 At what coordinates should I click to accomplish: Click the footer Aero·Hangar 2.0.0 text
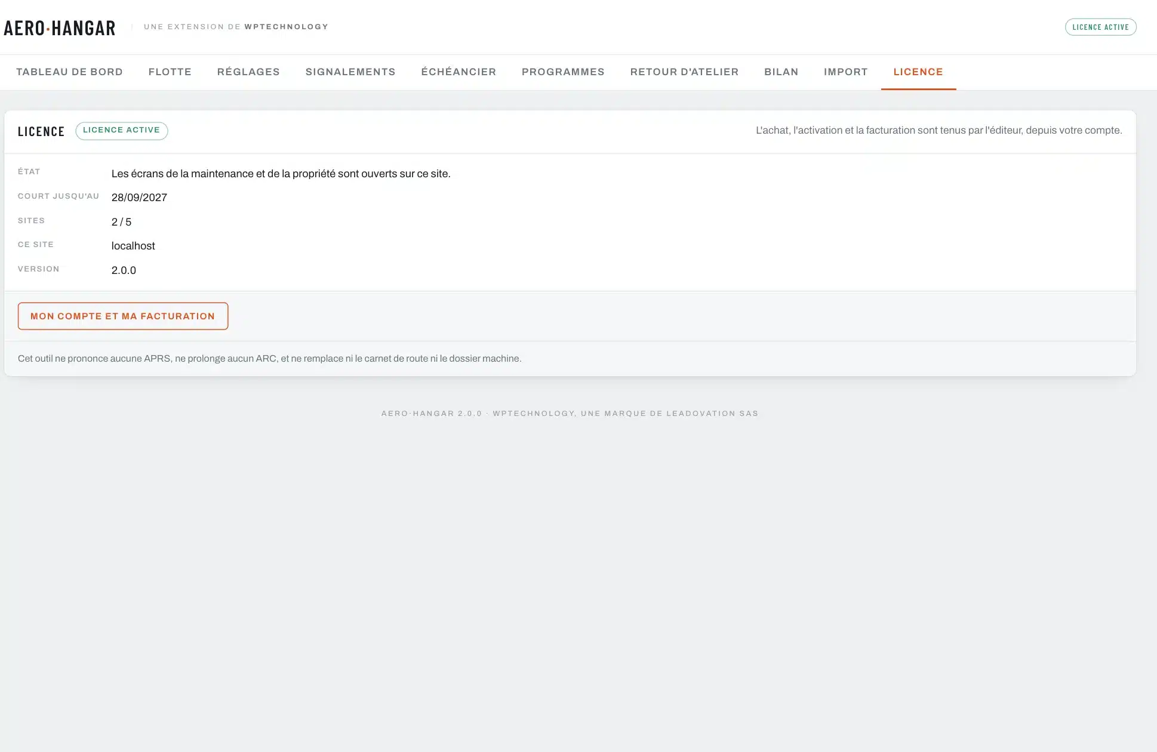pos(570,414)
